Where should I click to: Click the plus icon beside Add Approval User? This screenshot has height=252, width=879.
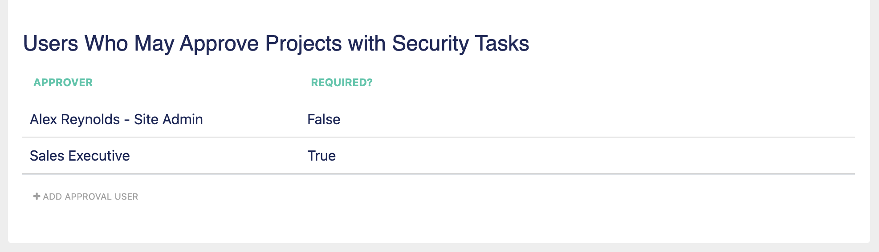[37, 196]
